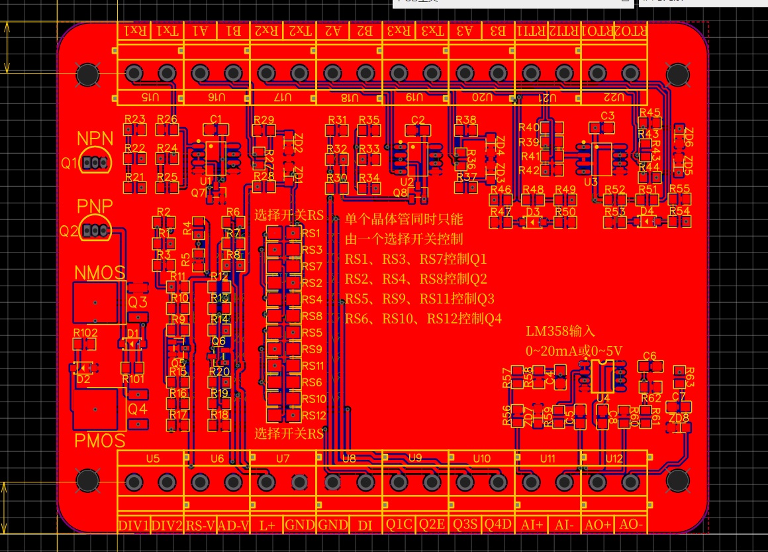Select the DI terminal label
This screenshot has width=768, height=552.
tap(365, 525)
